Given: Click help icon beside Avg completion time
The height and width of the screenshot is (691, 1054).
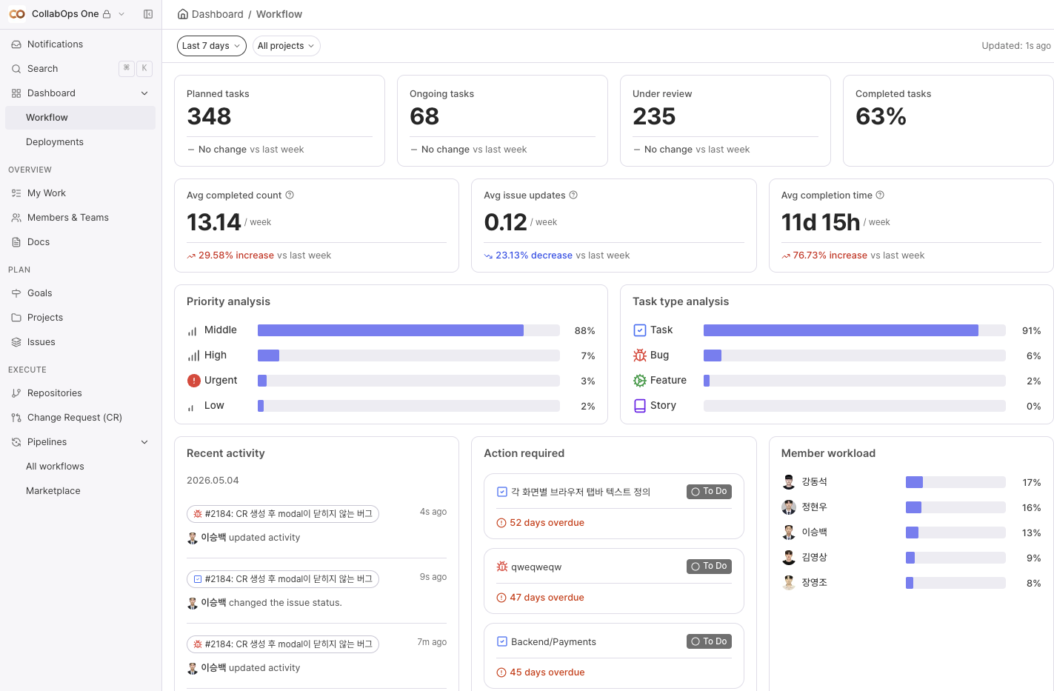Looking at the screenshot, I should [880, 196].
